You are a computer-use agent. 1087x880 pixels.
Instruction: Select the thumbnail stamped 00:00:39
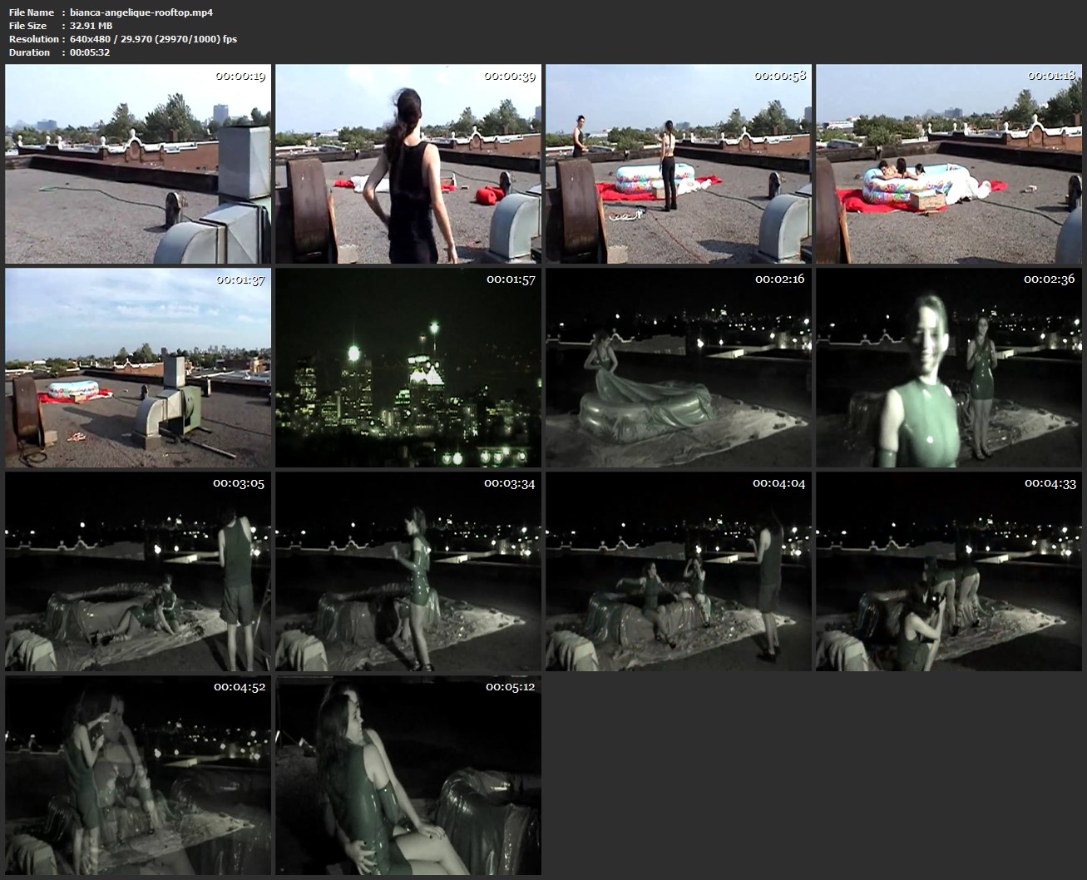tap(408, 164)
